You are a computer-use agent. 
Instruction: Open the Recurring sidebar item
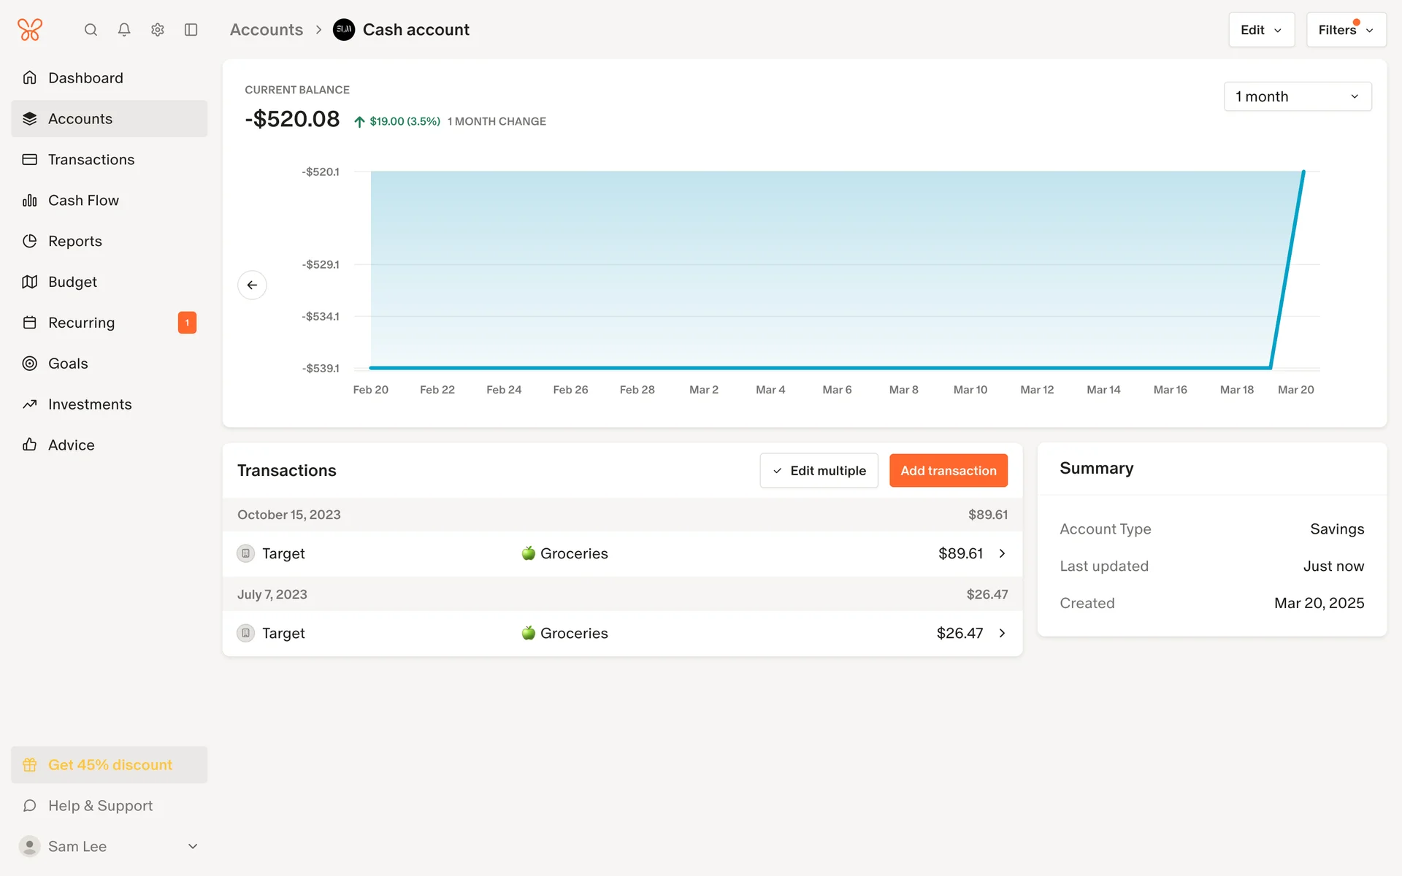tap(81, 323)
